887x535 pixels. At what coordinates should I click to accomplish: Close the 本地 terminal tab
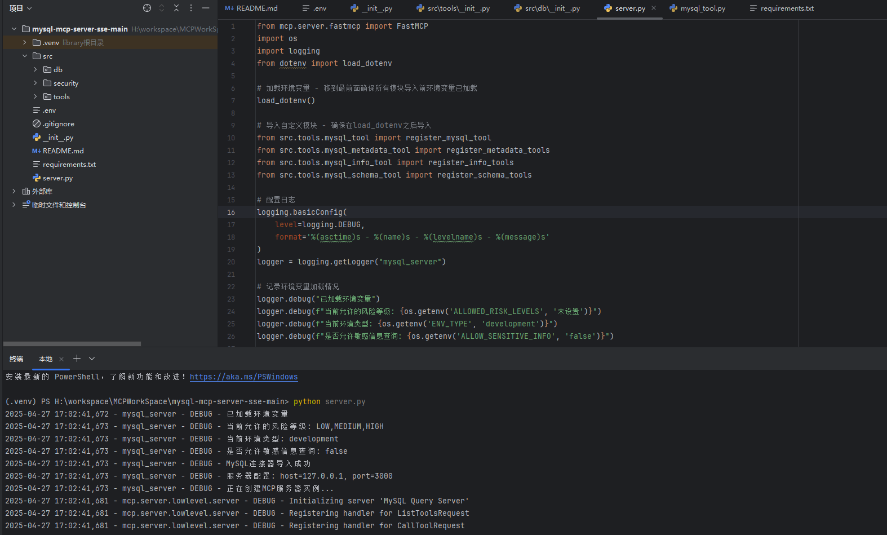pyautogui.click(x=61, y=359)
